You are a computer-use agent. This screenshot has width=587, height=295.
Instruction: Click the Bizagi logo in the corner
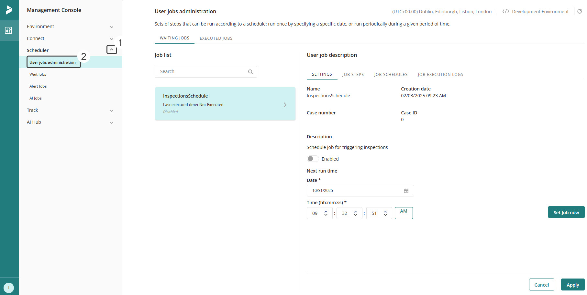[x=9, y=10]
